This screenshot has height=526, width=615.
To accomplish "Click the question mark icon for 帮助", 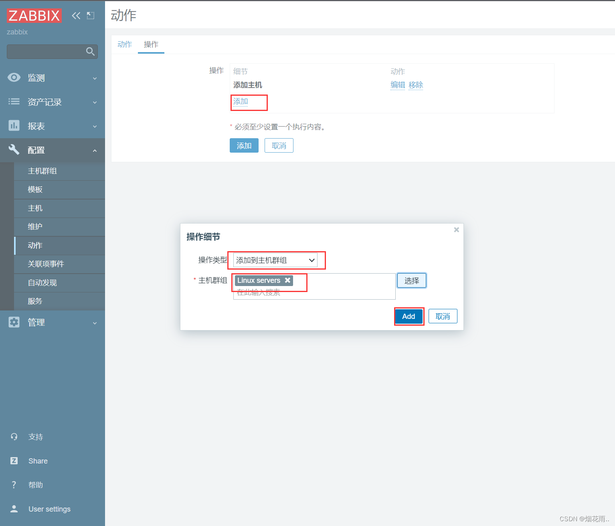I will [x=14, y=485].
